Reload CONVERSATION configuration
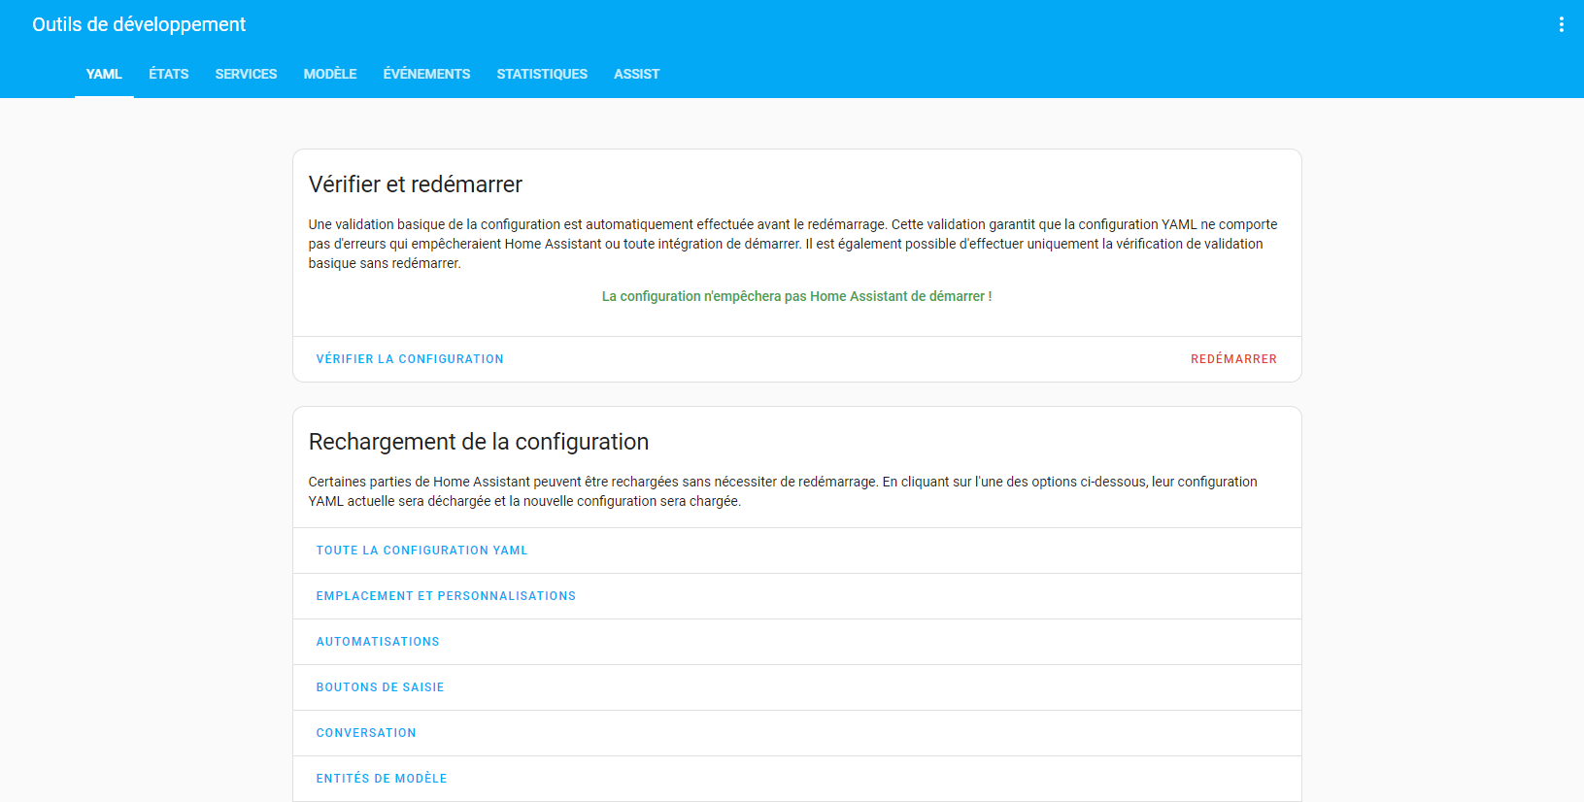The width and height of the screenshot is (1584, 802). (x=366, y=733)
